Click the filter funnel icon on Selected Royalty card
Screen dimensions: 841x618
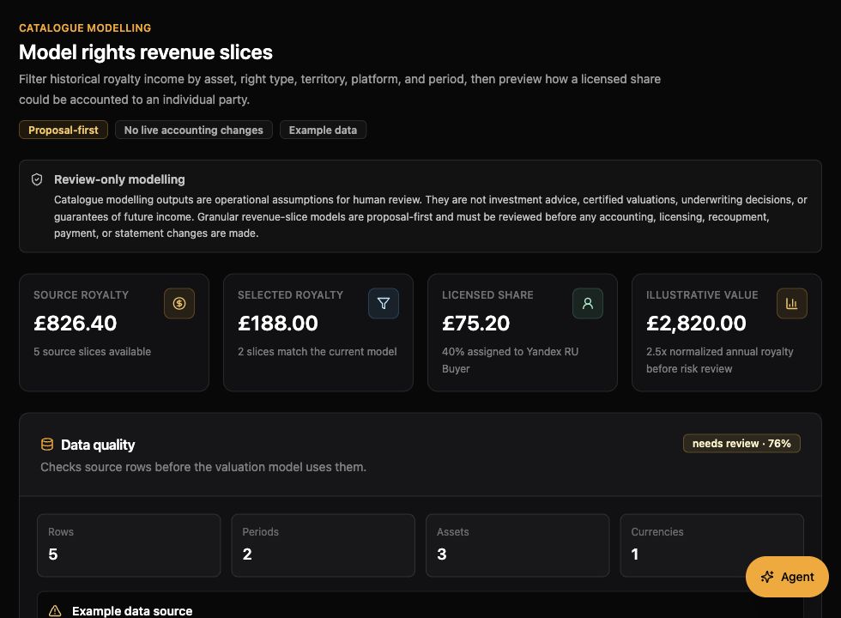[x=384, y=304]
